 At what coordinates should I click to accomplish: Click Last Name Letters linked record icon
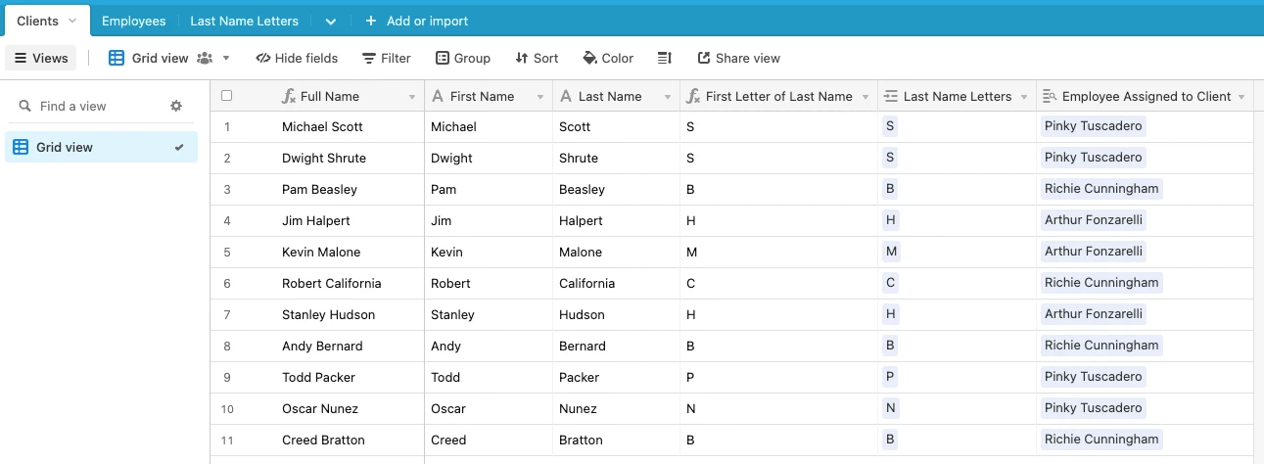[x=891, y=96]
